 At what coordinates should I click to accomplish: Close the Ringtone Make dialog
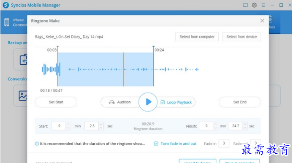(x=262, y=21)
